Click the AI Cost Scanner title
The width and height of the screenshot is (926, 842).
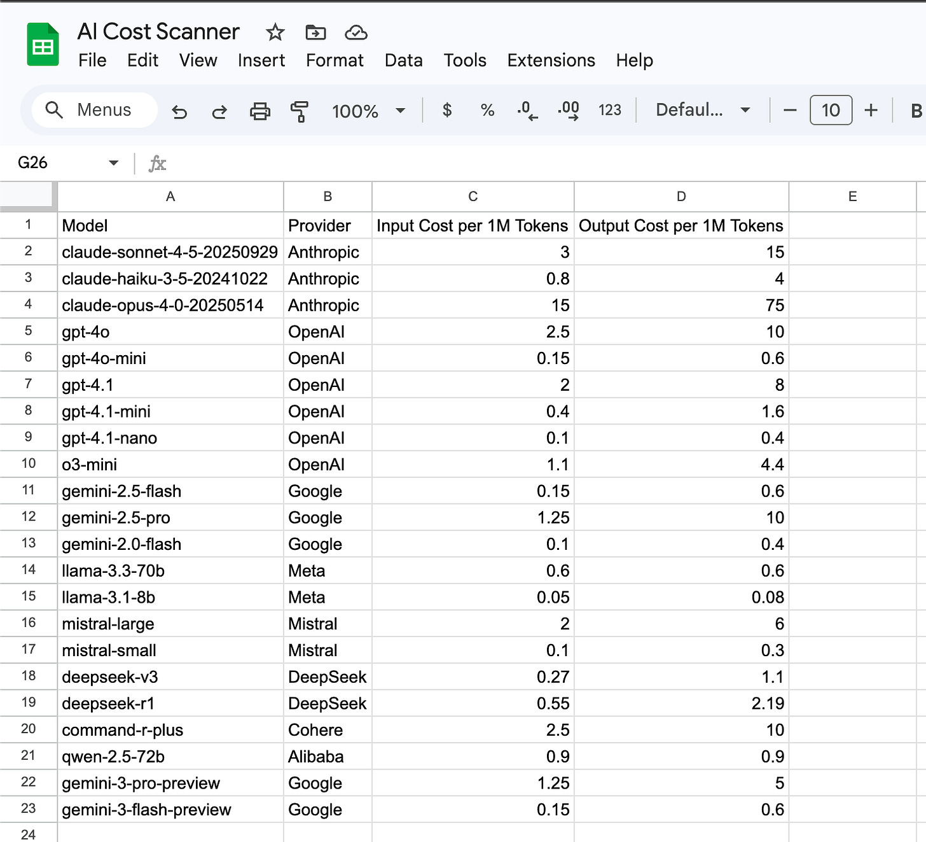click(158, 32)
